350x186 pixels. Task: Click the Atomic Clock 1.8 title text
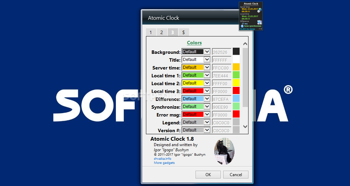coord(172,139)
